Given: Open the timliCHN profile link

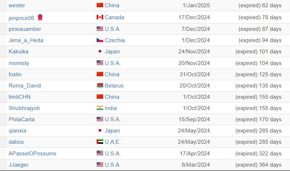Looking at the screenshot, I should [20, 97].
